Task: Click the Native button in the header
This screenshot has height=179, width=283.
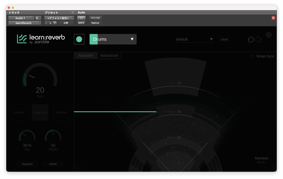Action: [95, 23]
